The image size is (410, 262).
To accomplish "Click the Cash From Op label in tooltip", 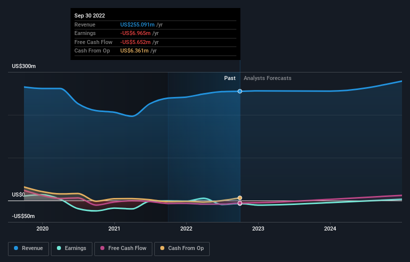I will tap(92, 51).
